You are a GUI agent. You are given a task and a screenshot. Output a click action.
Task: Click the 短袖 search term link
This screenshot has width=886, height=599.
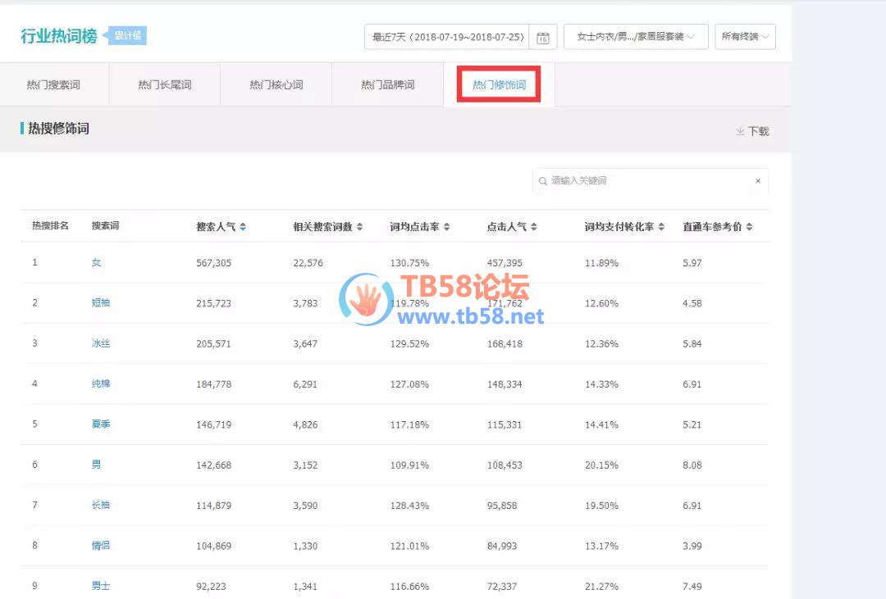(x=100, y=303)
